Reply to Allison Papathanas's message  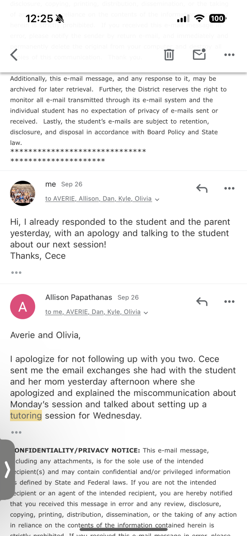click(202, 301)
